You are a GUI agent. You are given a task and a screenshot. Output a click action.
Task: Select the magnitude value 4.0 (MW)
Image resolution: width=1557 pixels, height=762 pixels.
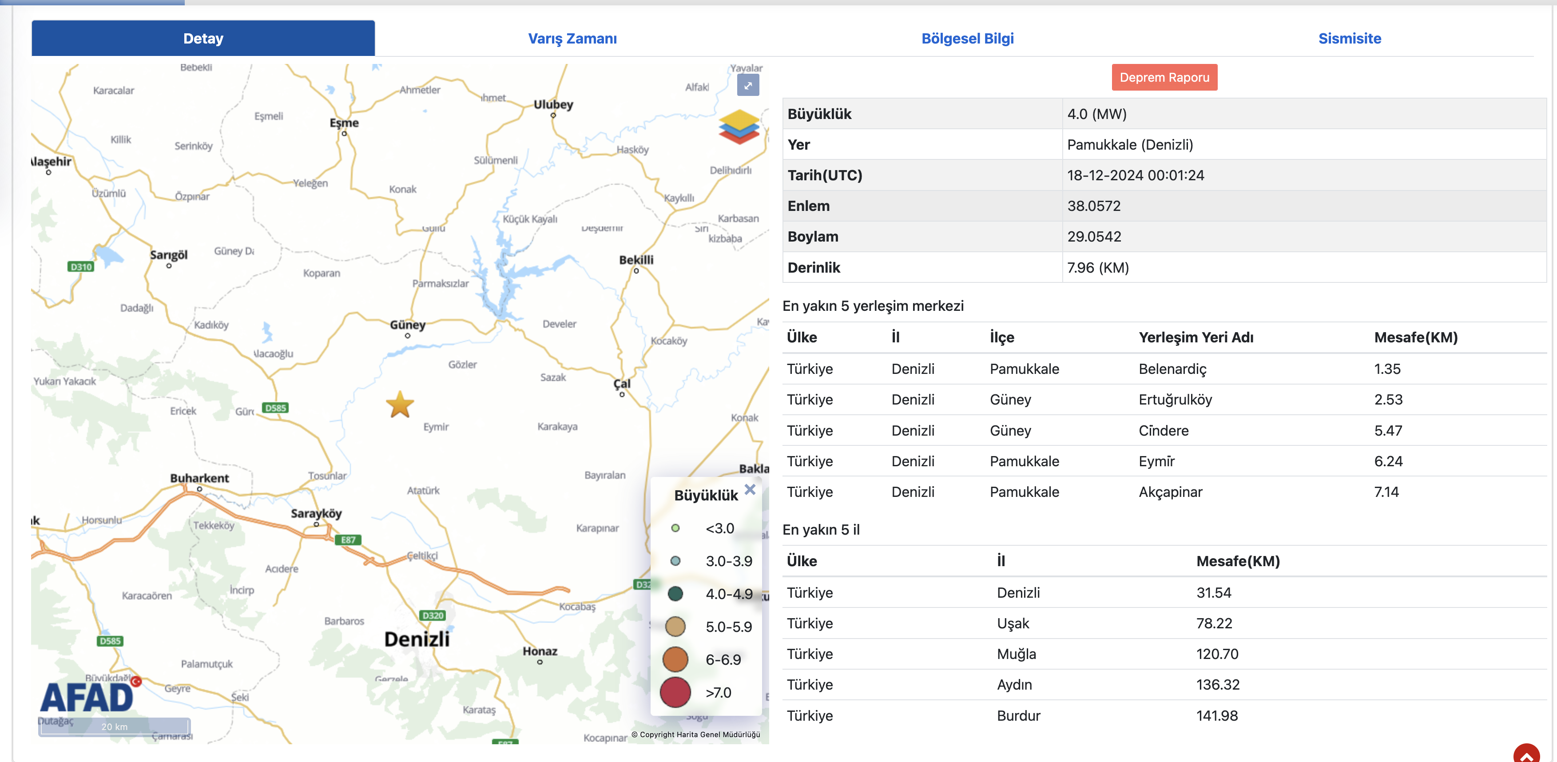[x=1096, y=114]
